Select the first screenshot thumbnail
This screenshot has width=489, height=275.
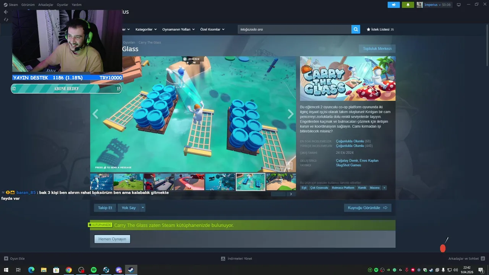102,182
